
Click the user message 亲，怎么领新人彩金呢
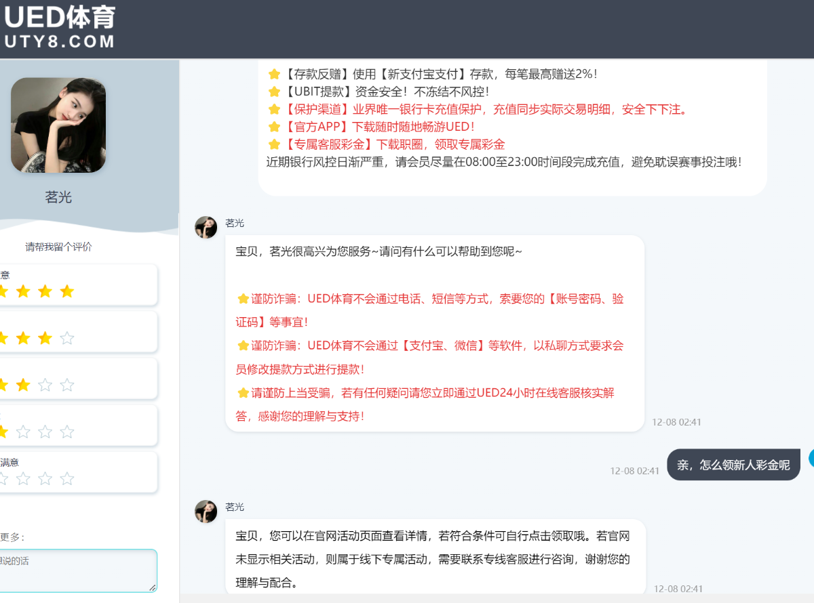pos(733,465)
